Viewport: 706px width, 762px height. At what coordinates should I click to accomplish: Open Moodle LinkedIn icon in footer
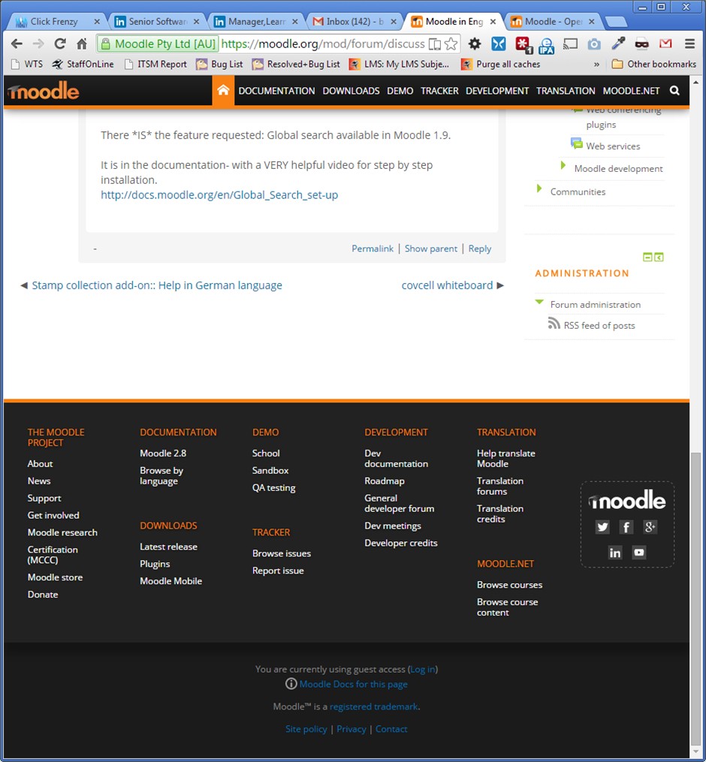pos(614,553)
